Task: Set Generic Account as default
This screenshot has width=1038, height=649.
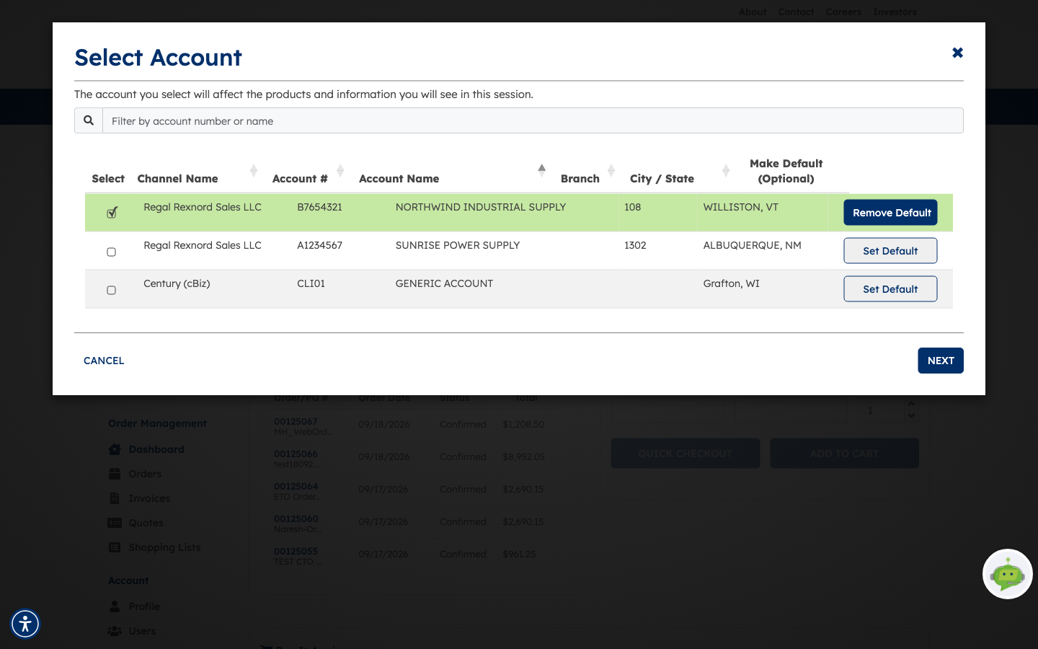Action: click(890, 289)
